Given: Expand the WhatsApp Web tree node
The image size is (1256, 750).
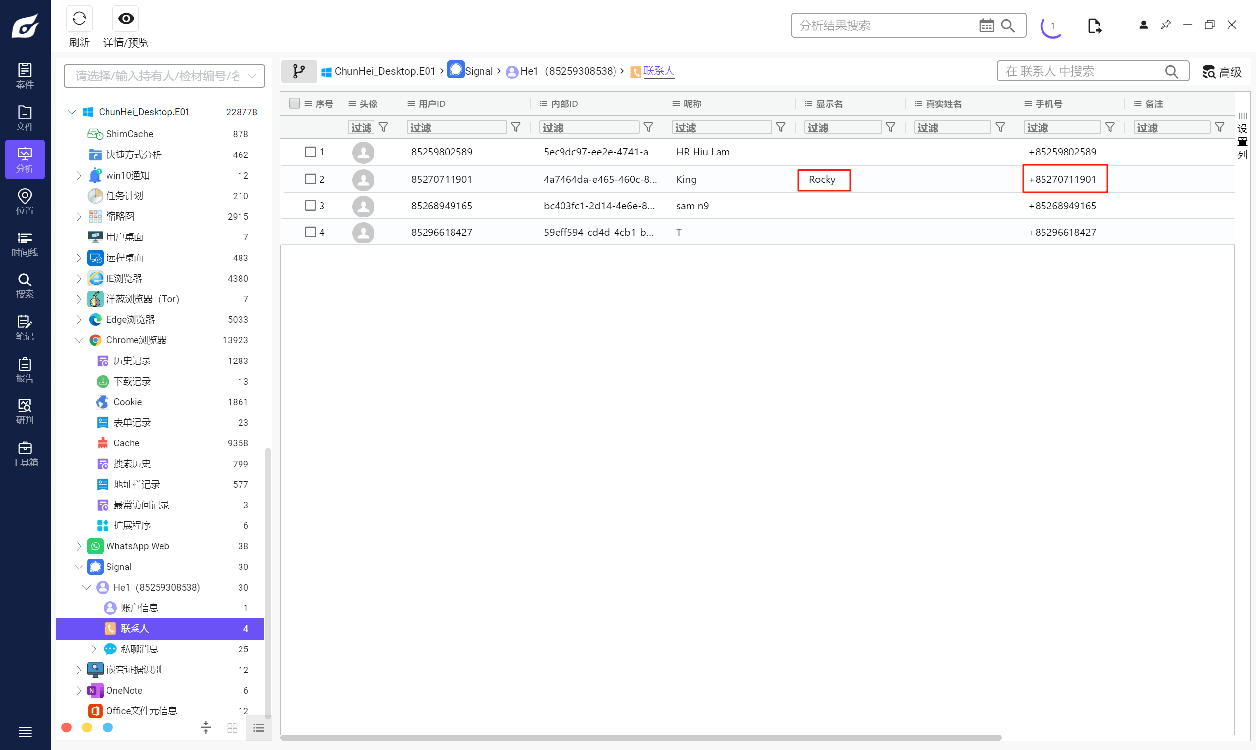Looking at the screenshot, I should click(79, 546).
